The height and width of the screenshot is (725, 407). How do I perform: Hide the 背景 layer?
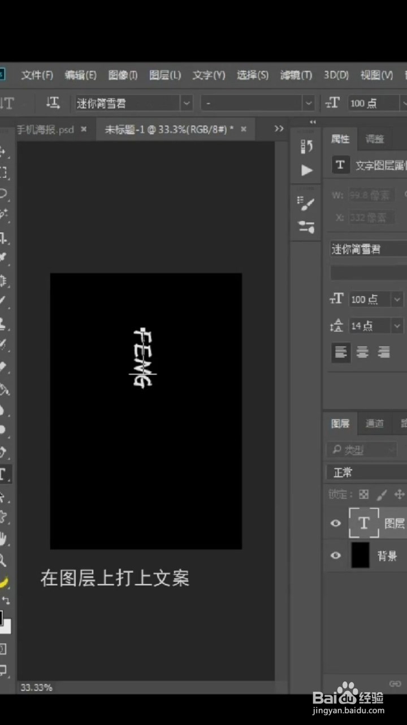pyautogui.click(x=336, y=555)
